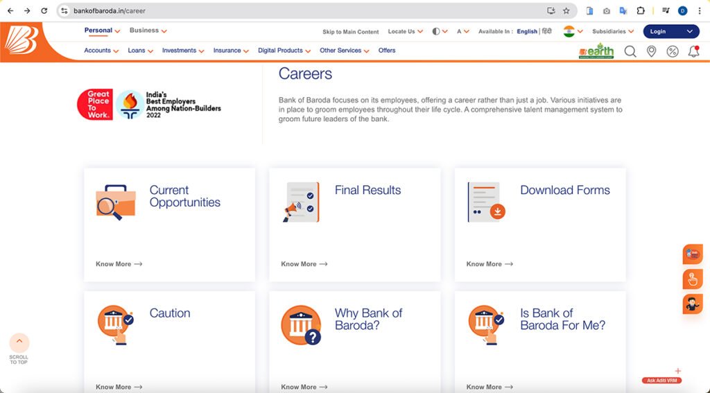Open the notifications bell icon
The image size is (710, 393).
pos(693,51)
